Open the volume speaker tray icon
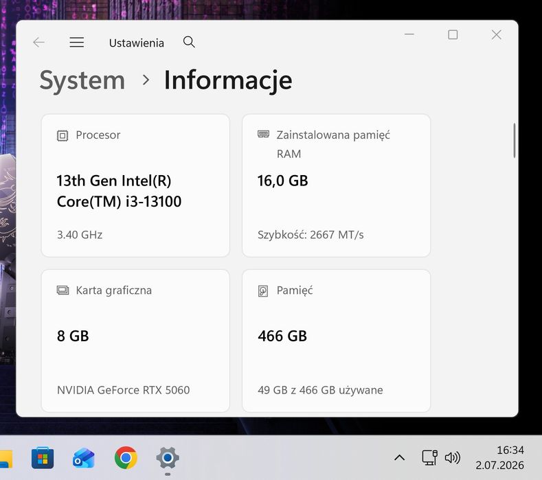The height and width of the screenshot is (480, 542). point(453,458)
